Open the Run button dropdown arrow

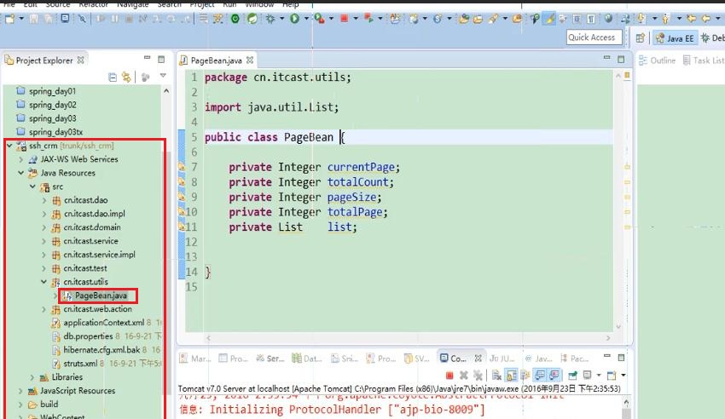tap(306, 19)
